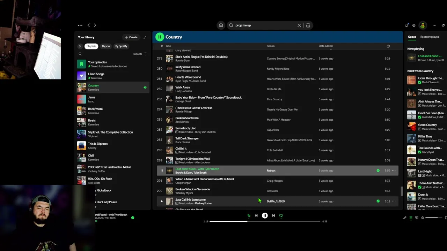Open more options for Just Call Me Lonesome

tap(394, 201)
